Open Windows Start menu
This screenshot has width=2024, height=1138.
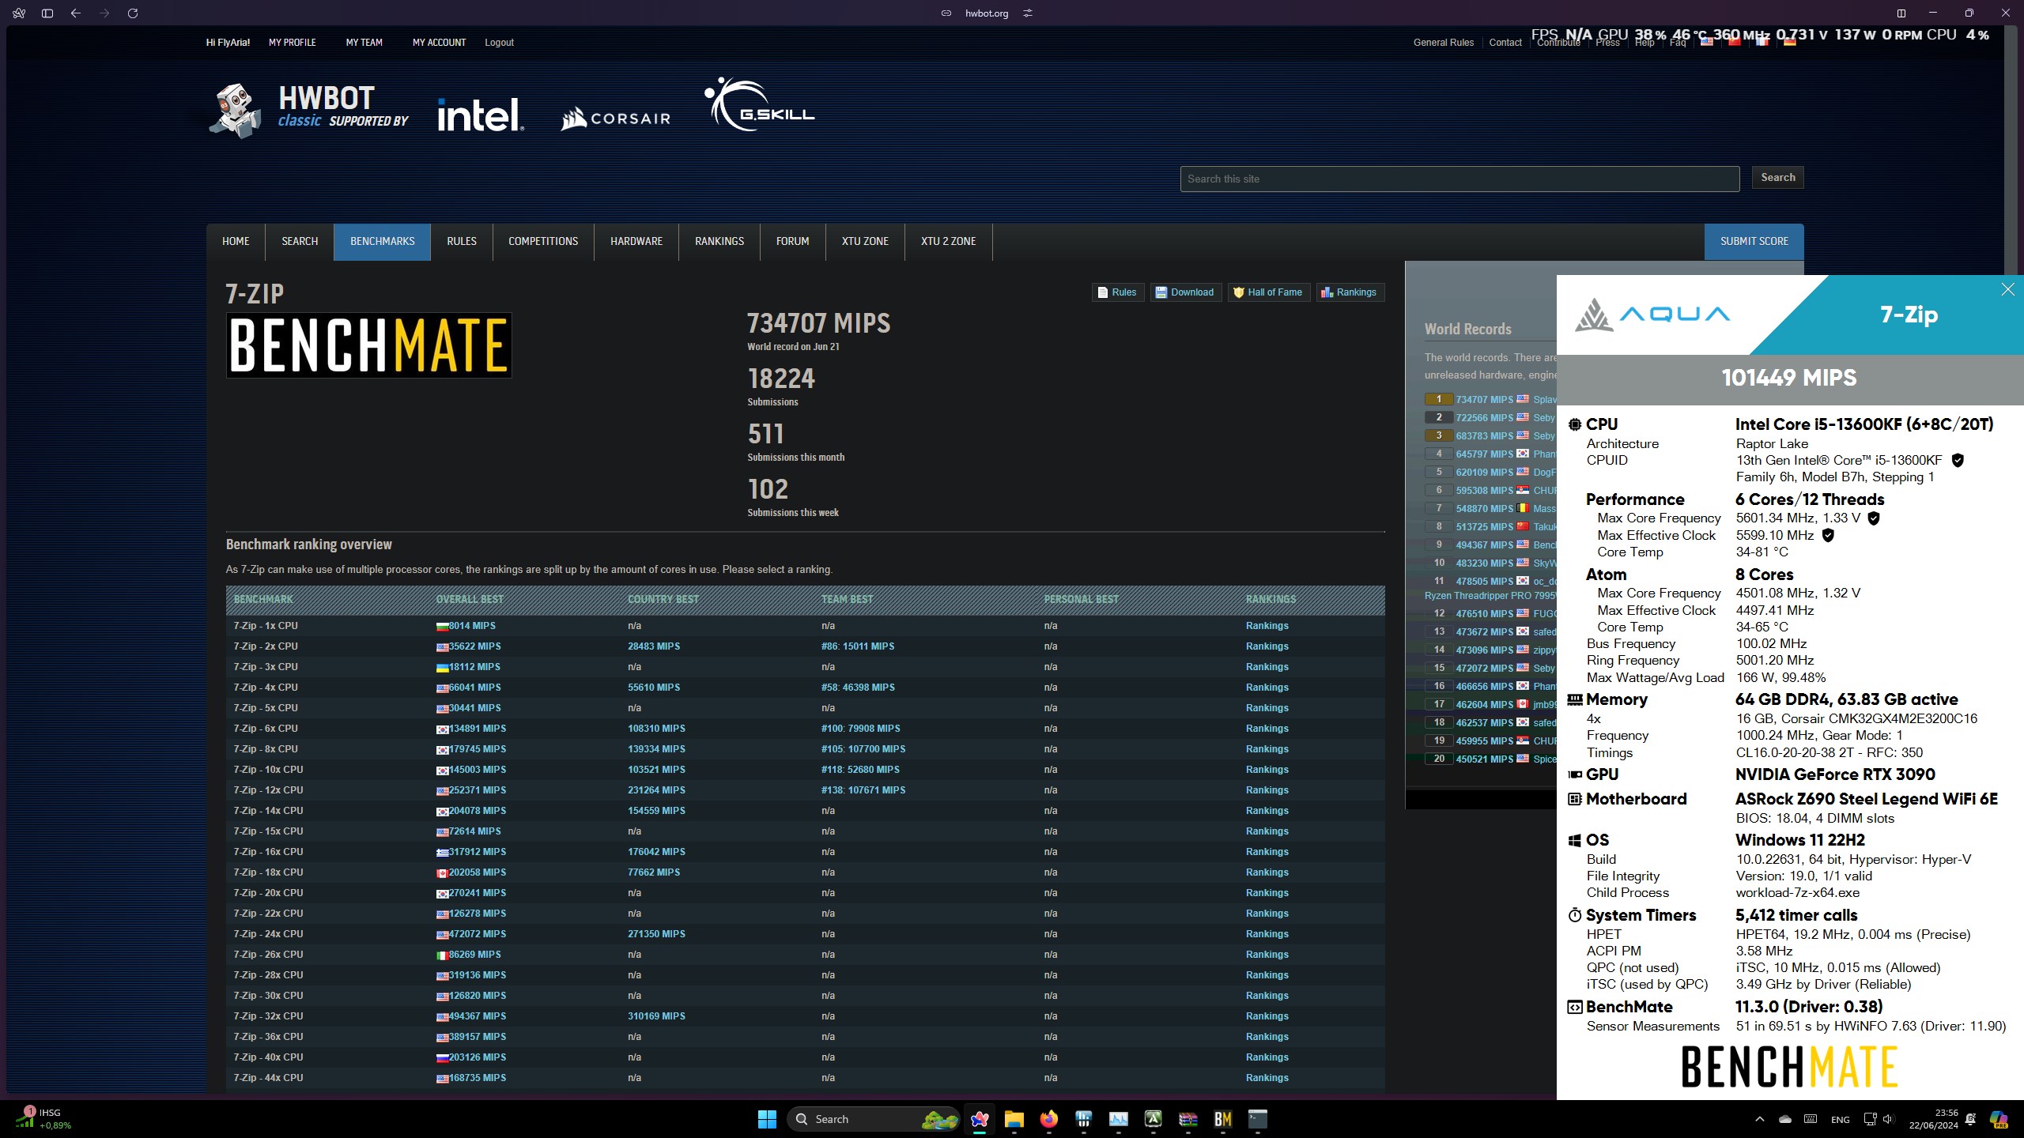[767, 1119]
